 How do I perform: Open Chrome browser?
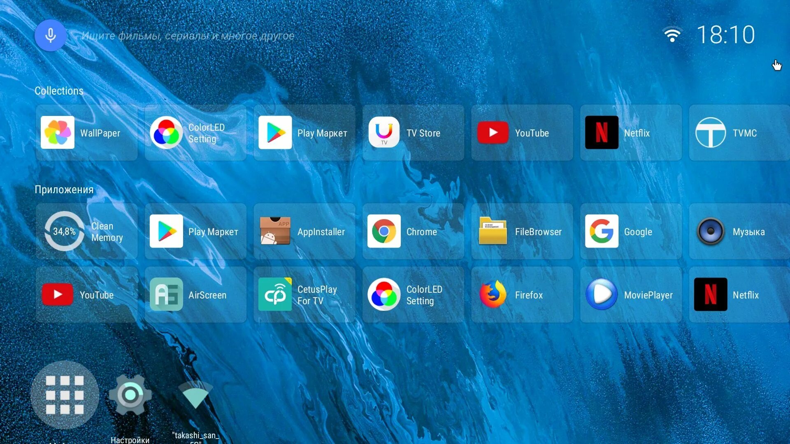click(x=384, y=231)
